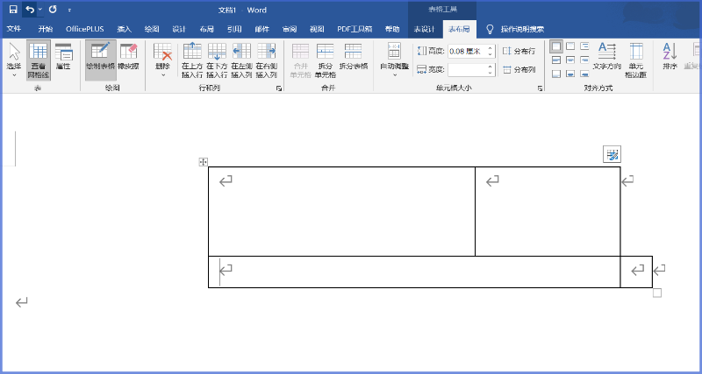Decrease row height with the down arrow

click(x=491, y=54)
